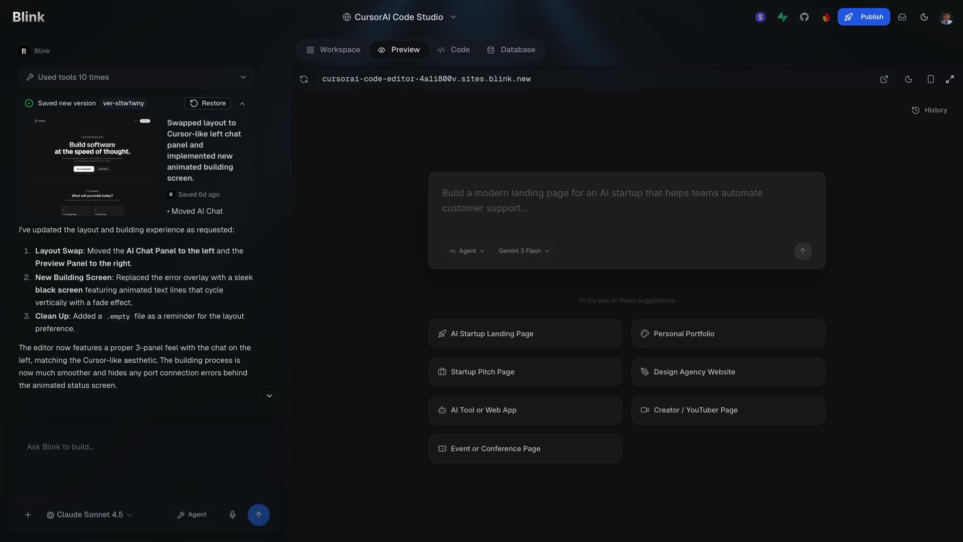Restore version ver-xltw1wny
Viewport: 963px width, 542px height.
click(x=208, y=103)
